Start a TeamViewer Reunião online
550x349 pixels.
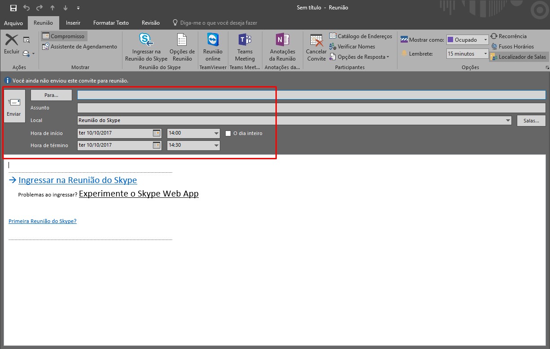pyautogui.click(x=213, y=48)
